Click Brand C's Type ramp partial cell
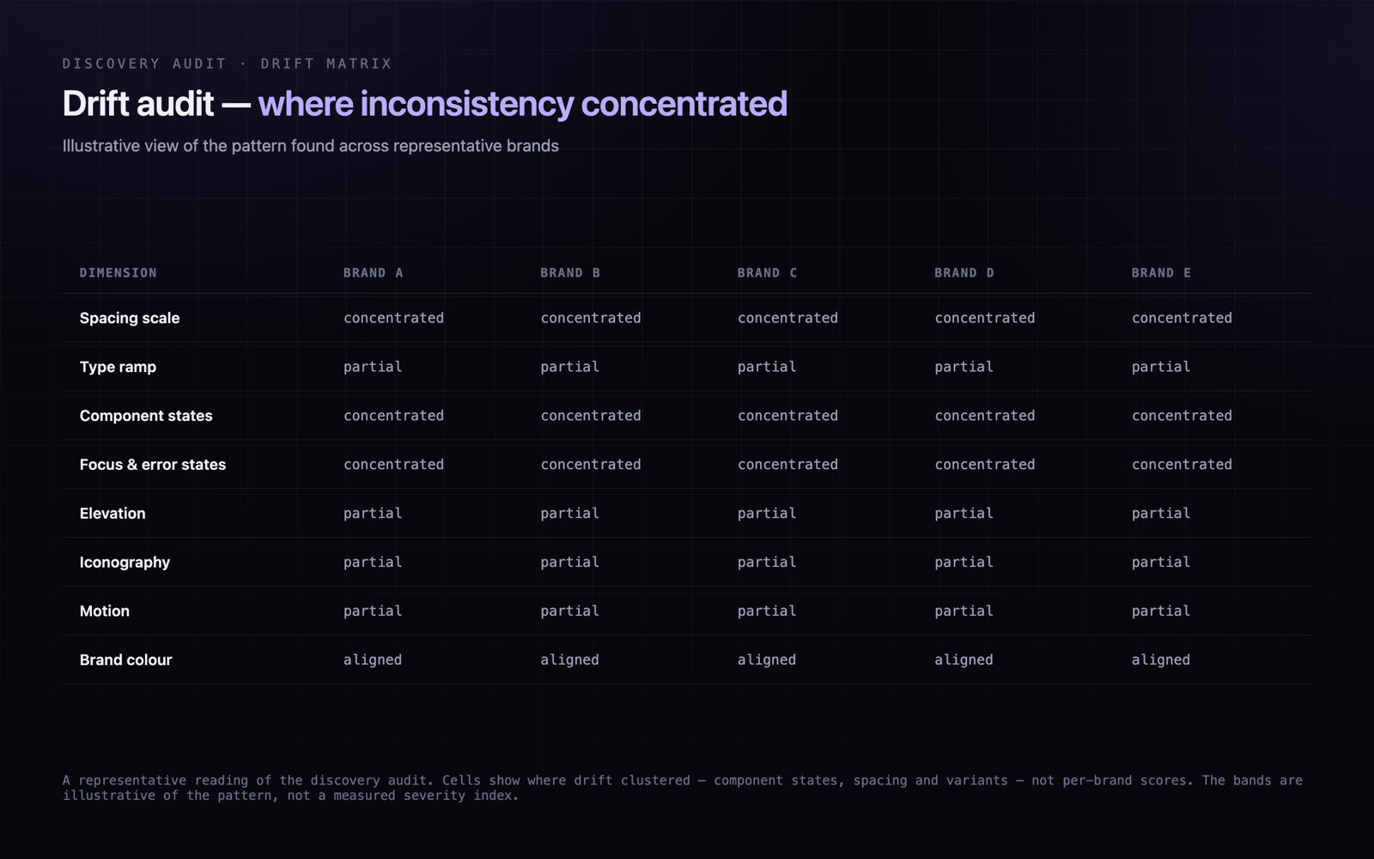This screenshot has height=859, width=1374. click(767, 367)
